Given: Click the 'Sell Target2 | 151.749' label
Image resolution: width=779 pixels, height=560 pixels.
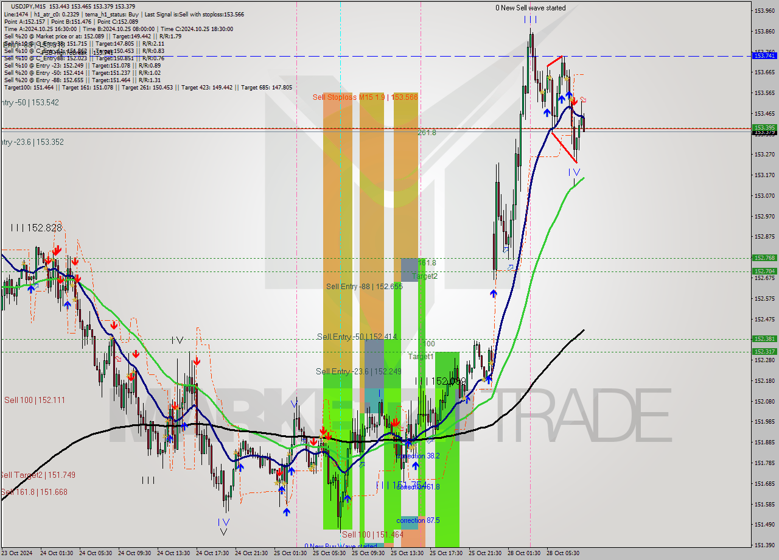Looking at the screenshot, I should [38, 475].
